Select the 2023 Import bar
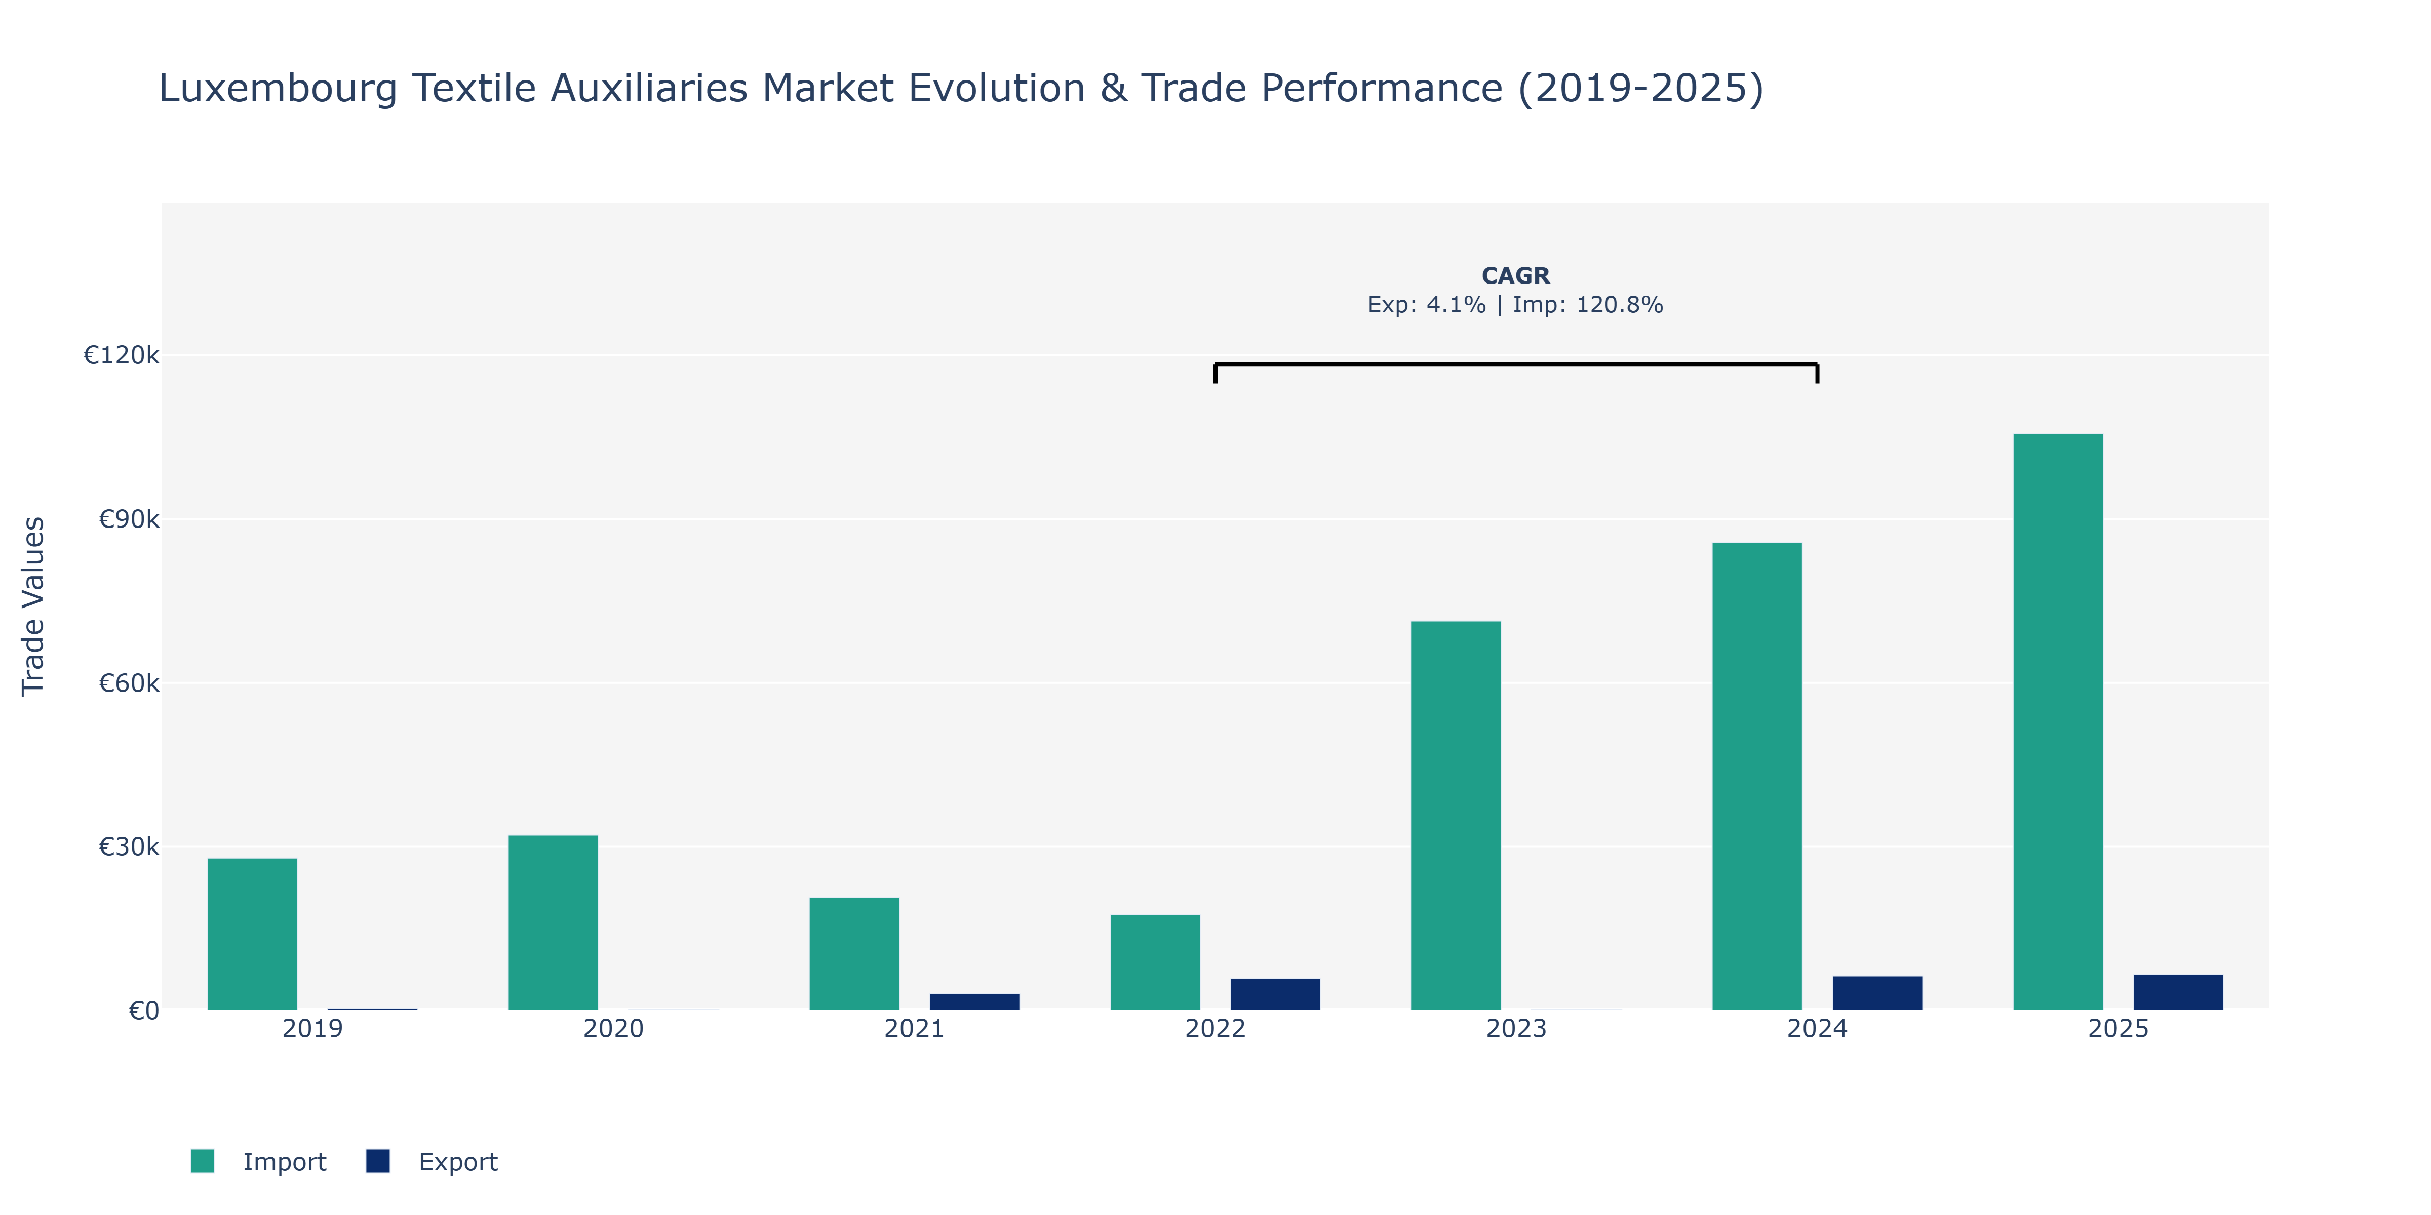 [1456, 816]
